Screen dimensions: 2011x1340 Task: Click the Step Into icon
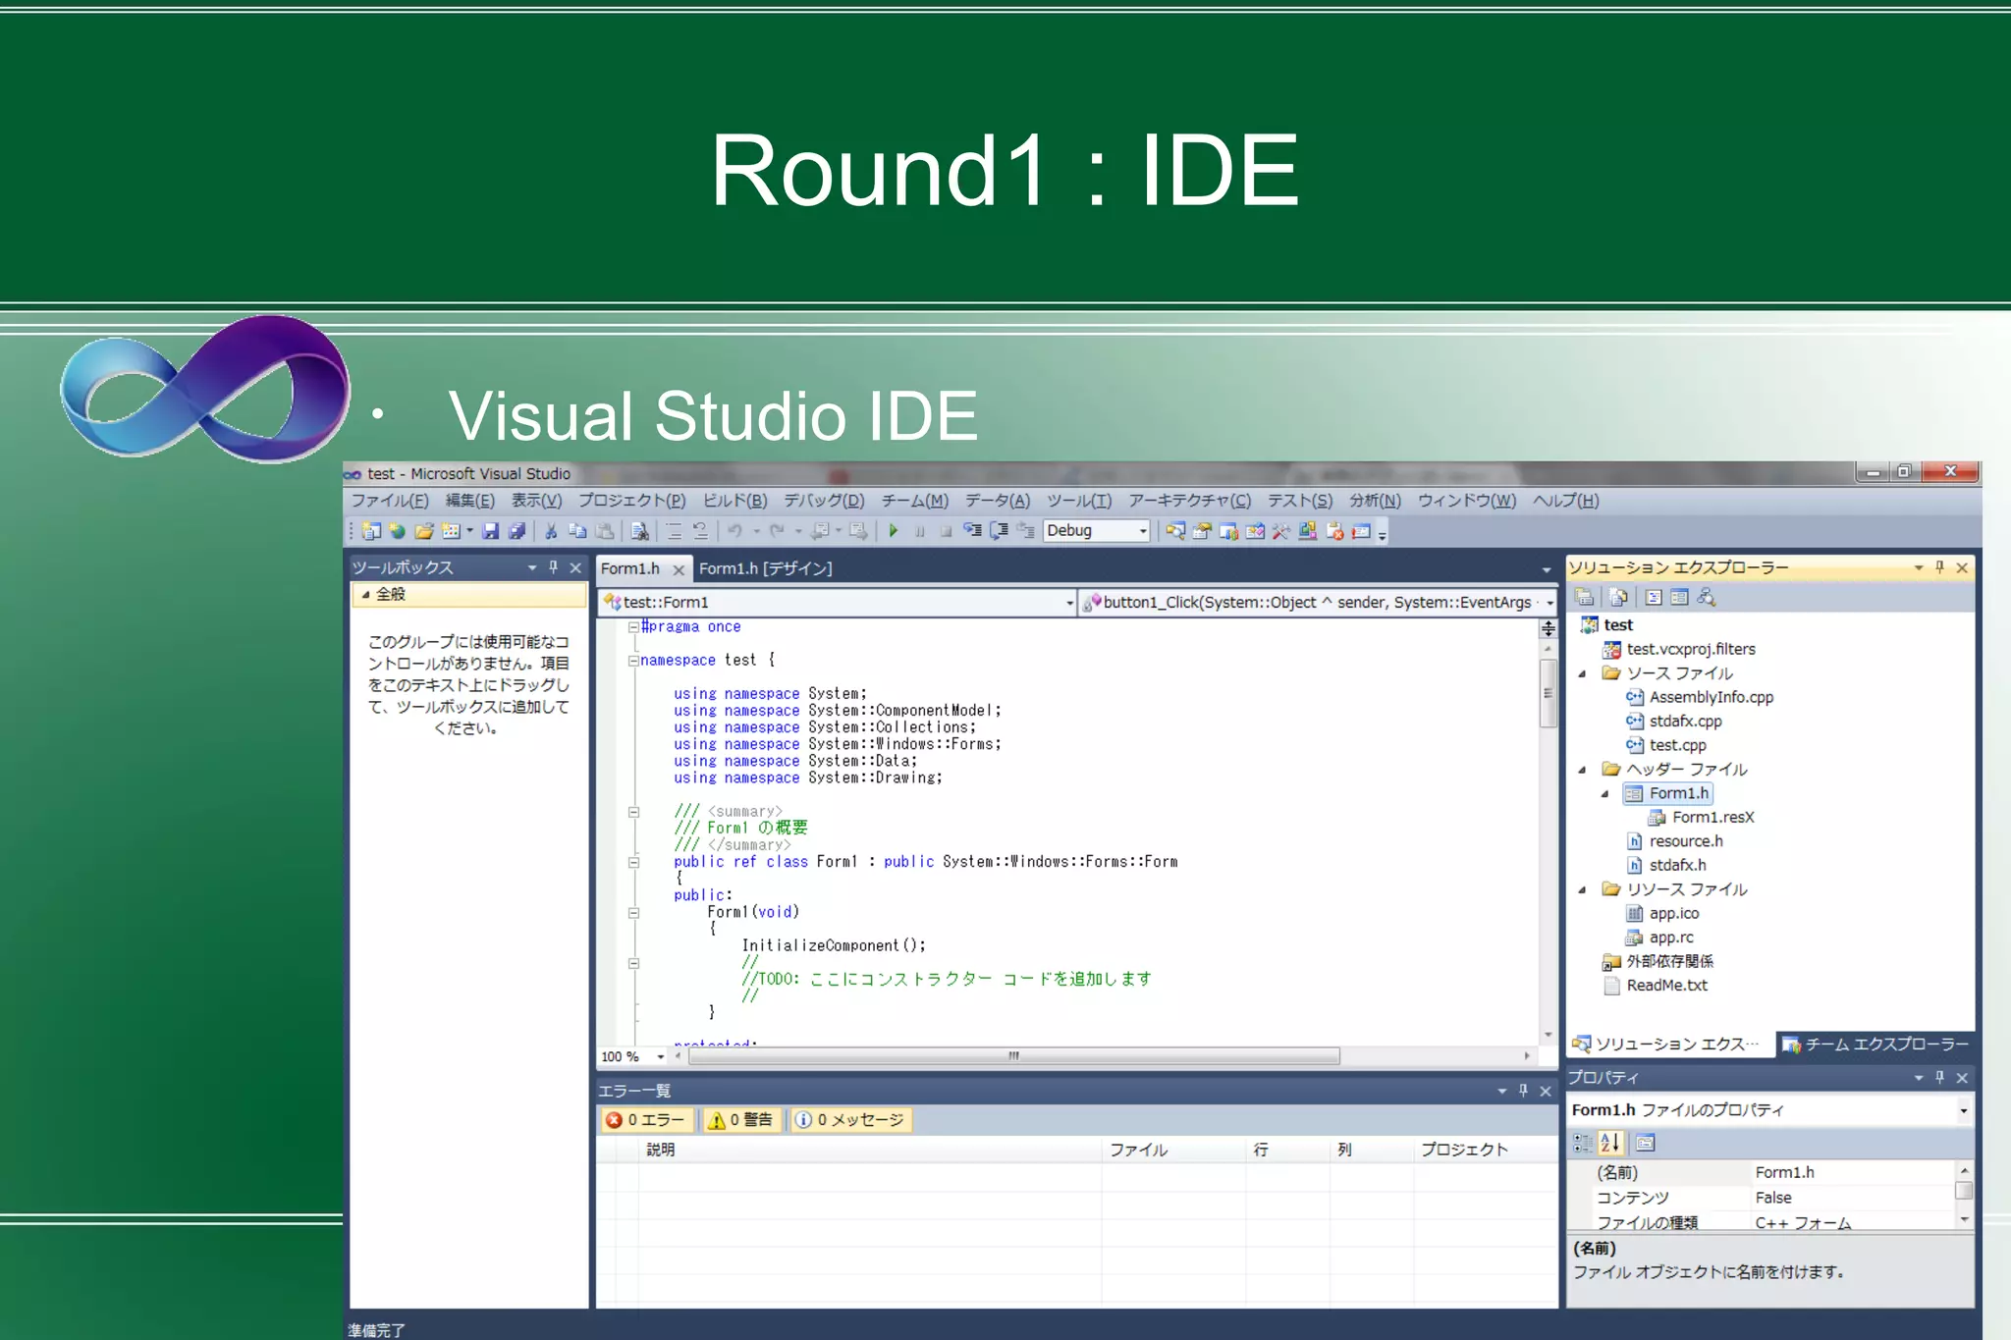[x=972, y=531]
